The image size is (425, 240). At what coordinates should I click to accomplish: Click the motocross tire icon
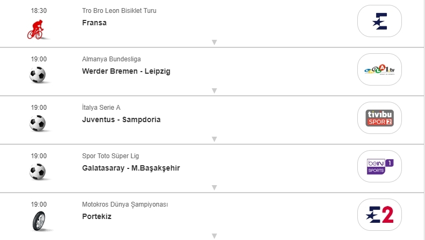tap(38, 221)
